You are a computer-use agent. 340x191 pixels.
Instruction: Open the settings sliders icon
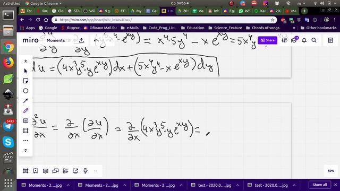284,40
